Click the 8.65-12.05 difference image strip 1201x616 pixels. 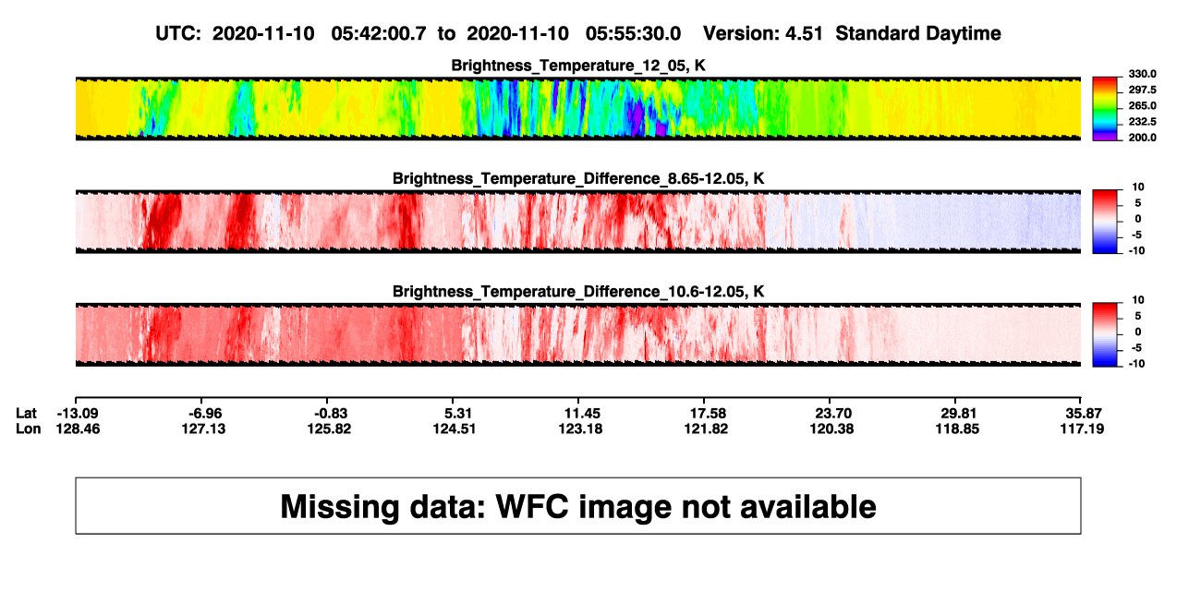click(577, 222)
